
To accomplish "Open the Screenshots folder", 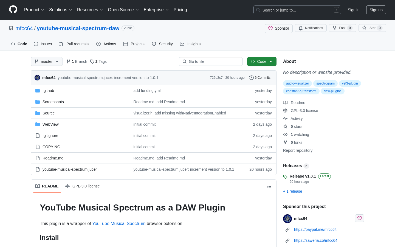I will pos(53,102).
